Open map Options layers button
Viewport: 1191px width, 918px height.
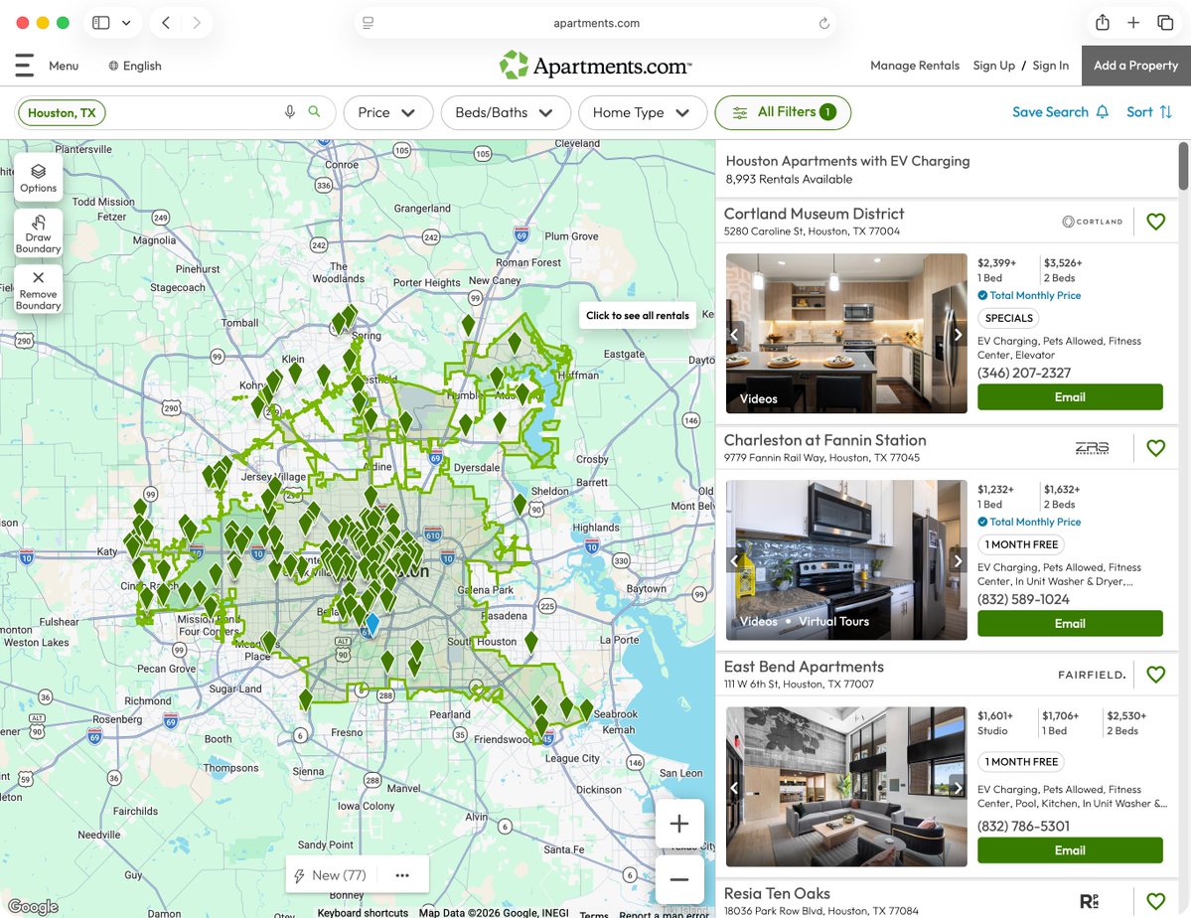[38, 177]
